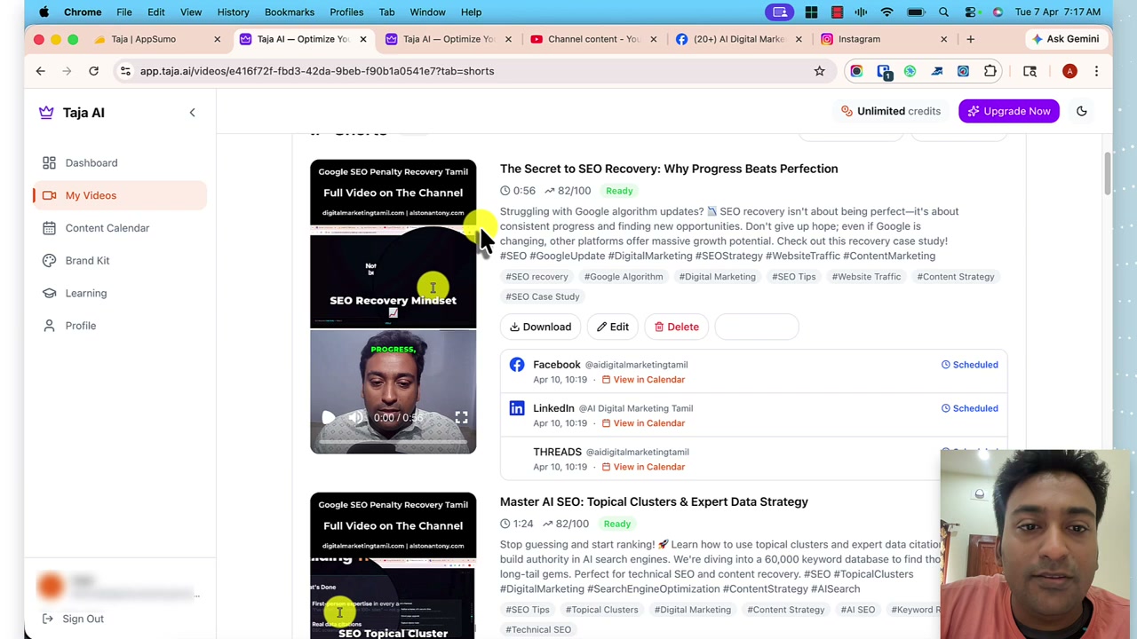This screenshot has height=639, width=1137.
Task: Open View in Calendar for THREADS
Action: coord(643,467)
